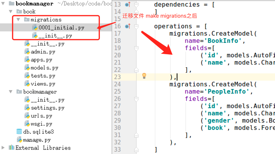Image resolution: width=275 pixels, height=154 pixels.
Task: Click the book folder icon
Action: (x=19, y=11)
